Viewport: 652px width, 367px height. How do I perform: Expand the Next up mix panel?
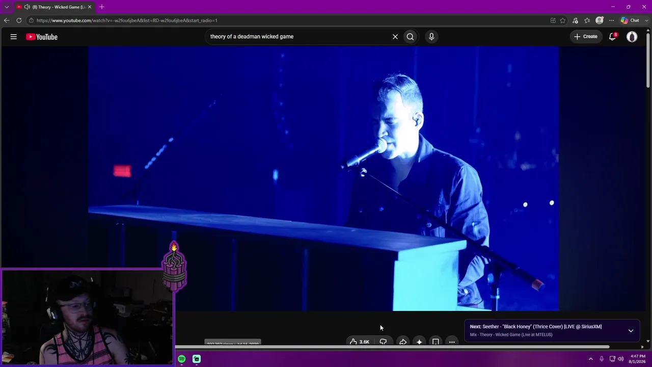(631, 331)
